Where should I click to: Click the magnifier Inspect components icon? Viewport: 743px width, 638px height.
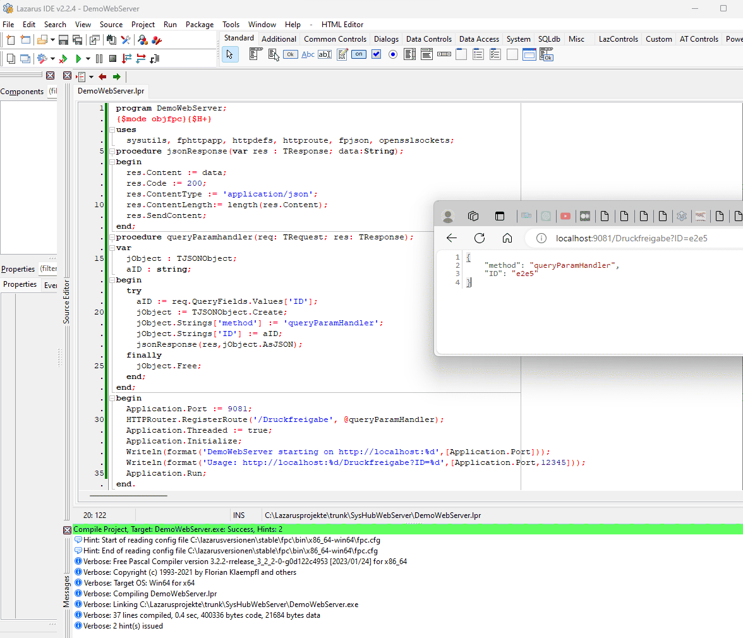tap(142, 40)
